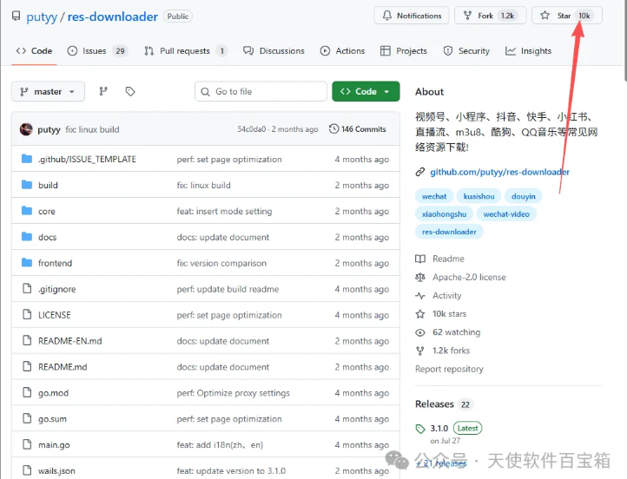Open the wails.json file
This screenshot has width=627, height=479.
pos(56,471)
